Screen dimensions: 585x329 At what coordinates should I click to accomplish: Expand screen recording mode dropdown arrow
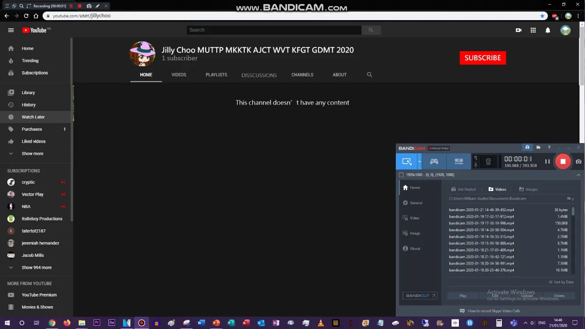point(419,161)
